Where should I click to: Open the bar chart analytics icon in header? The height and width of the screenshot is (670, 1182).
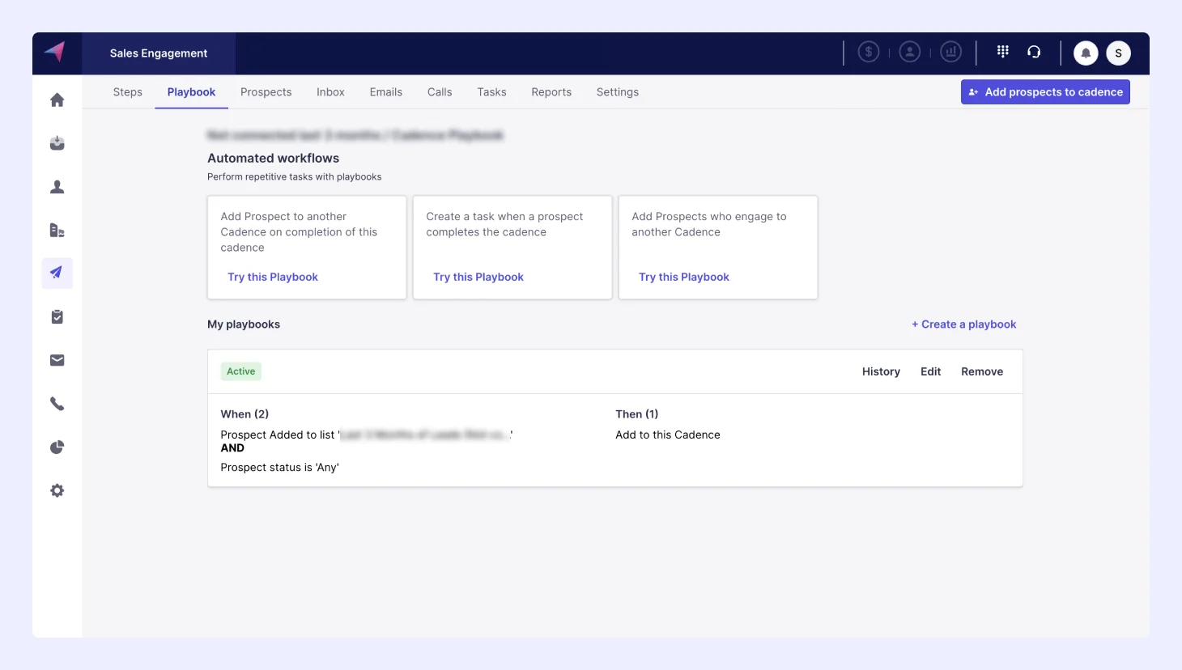(x=950, y=51)
